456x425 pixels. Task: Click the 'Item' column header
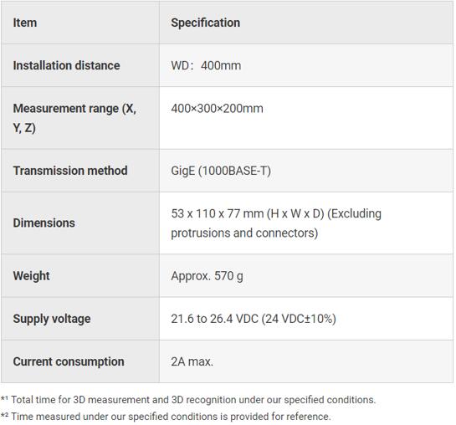(25, 23)
